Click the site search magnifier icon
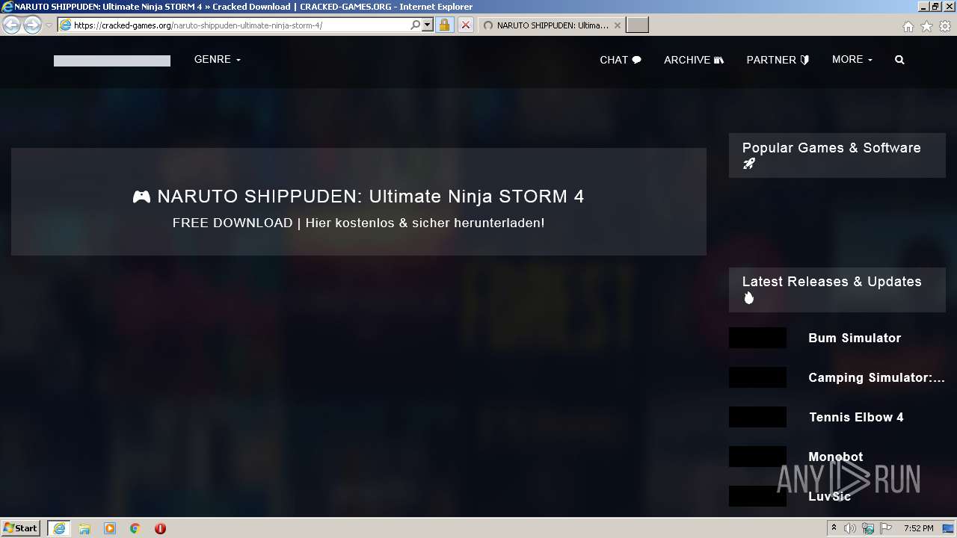Image resolution: width=957 pixels, height=538 pixels. (x=899, y=60)
